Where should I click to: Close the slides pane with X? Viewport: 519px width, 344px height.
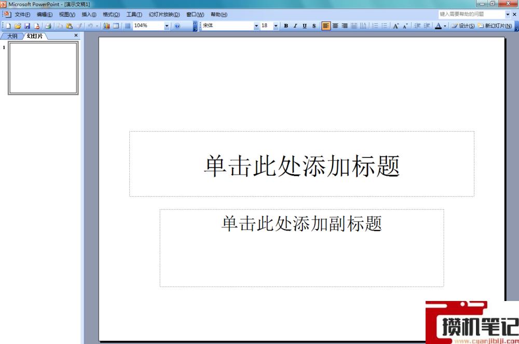[x=76, y=35]
